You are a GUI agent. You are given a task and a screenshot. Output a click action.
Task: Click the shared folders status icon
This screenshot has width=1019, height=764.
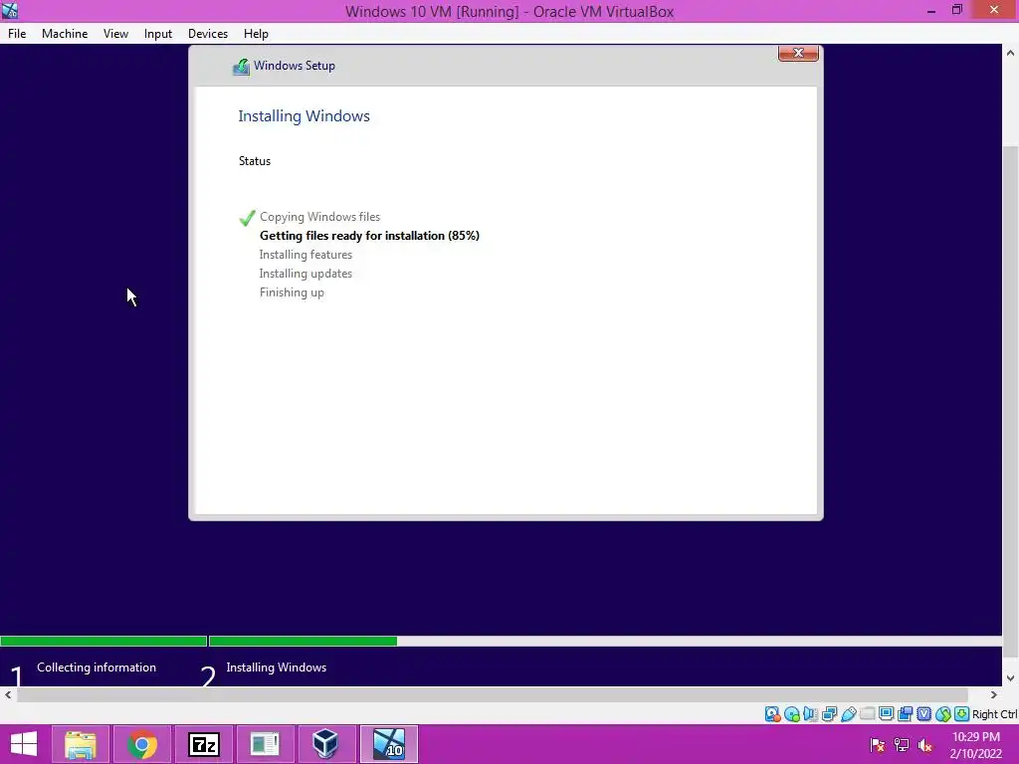coord(867,714)
